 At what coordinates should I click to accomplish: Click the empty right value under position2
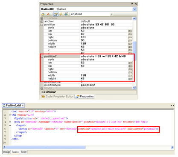click(104, 69)
